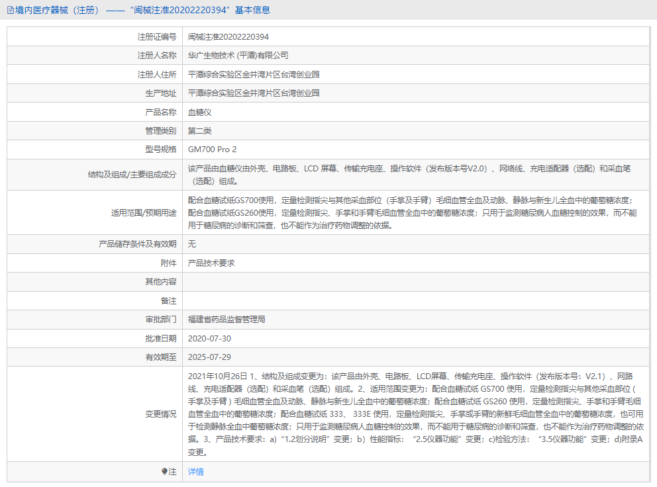Click the 变更情况 row label
Screen dimensions: 657x487
coord(161,414)
